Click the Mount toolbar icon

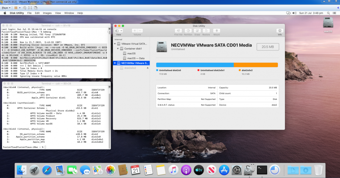(216, 31)
